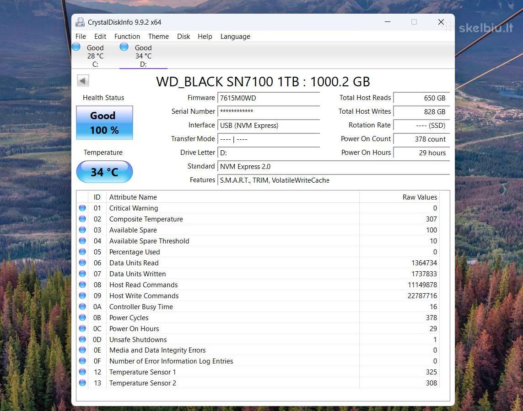Click raw value 22787716 for Host Write Commands
The height and width of the screenshot is (411, 523).
(422, 296)
